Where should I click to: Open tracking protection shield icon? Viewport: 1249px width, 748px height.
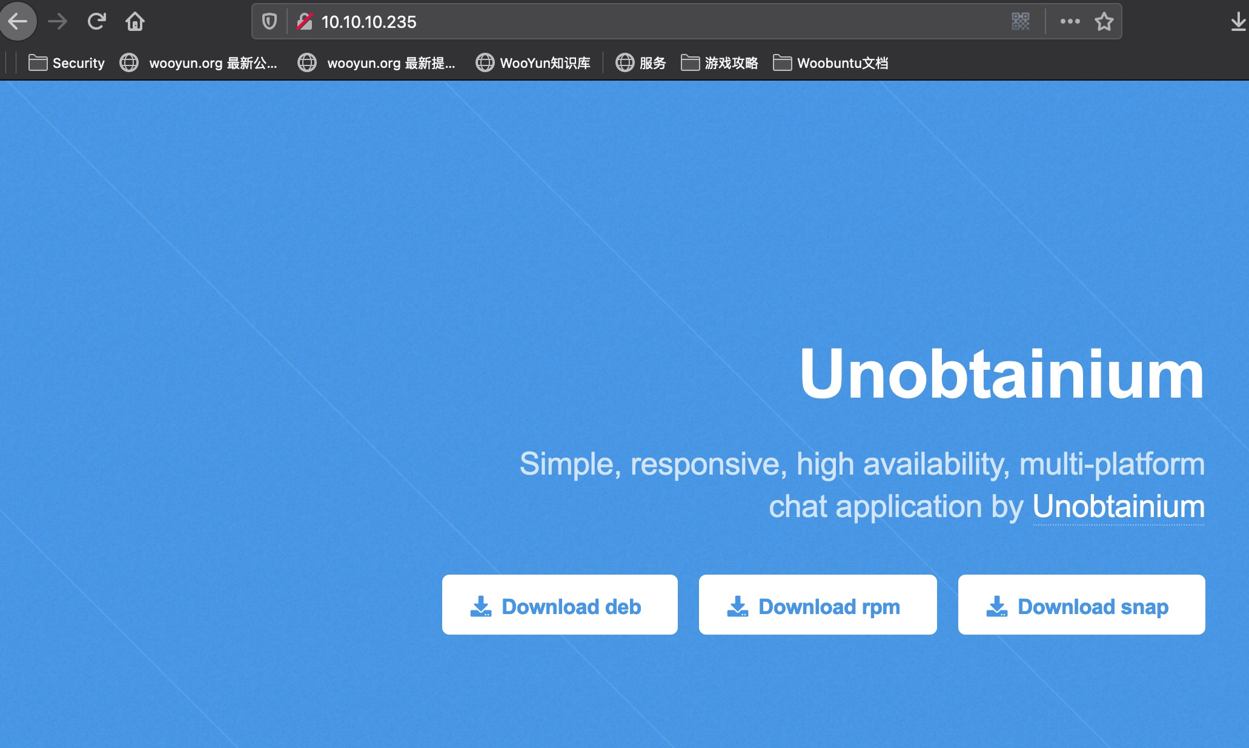coord(270,22)
